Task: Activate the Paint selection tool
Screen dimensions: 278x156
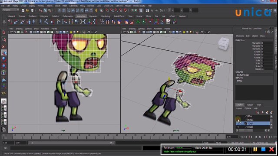Action: click(4, 46)
